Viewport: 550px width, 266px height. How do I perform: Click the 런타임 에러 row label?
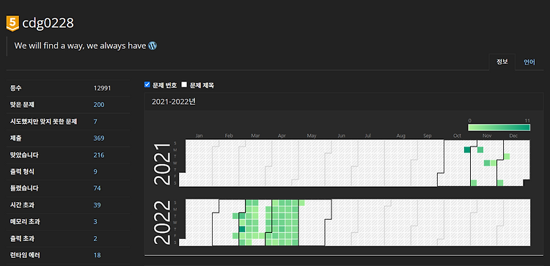[25, 255]
